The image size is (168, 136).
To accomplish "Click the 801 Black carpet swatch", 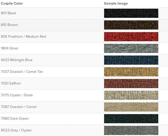I will coord(131,13).
